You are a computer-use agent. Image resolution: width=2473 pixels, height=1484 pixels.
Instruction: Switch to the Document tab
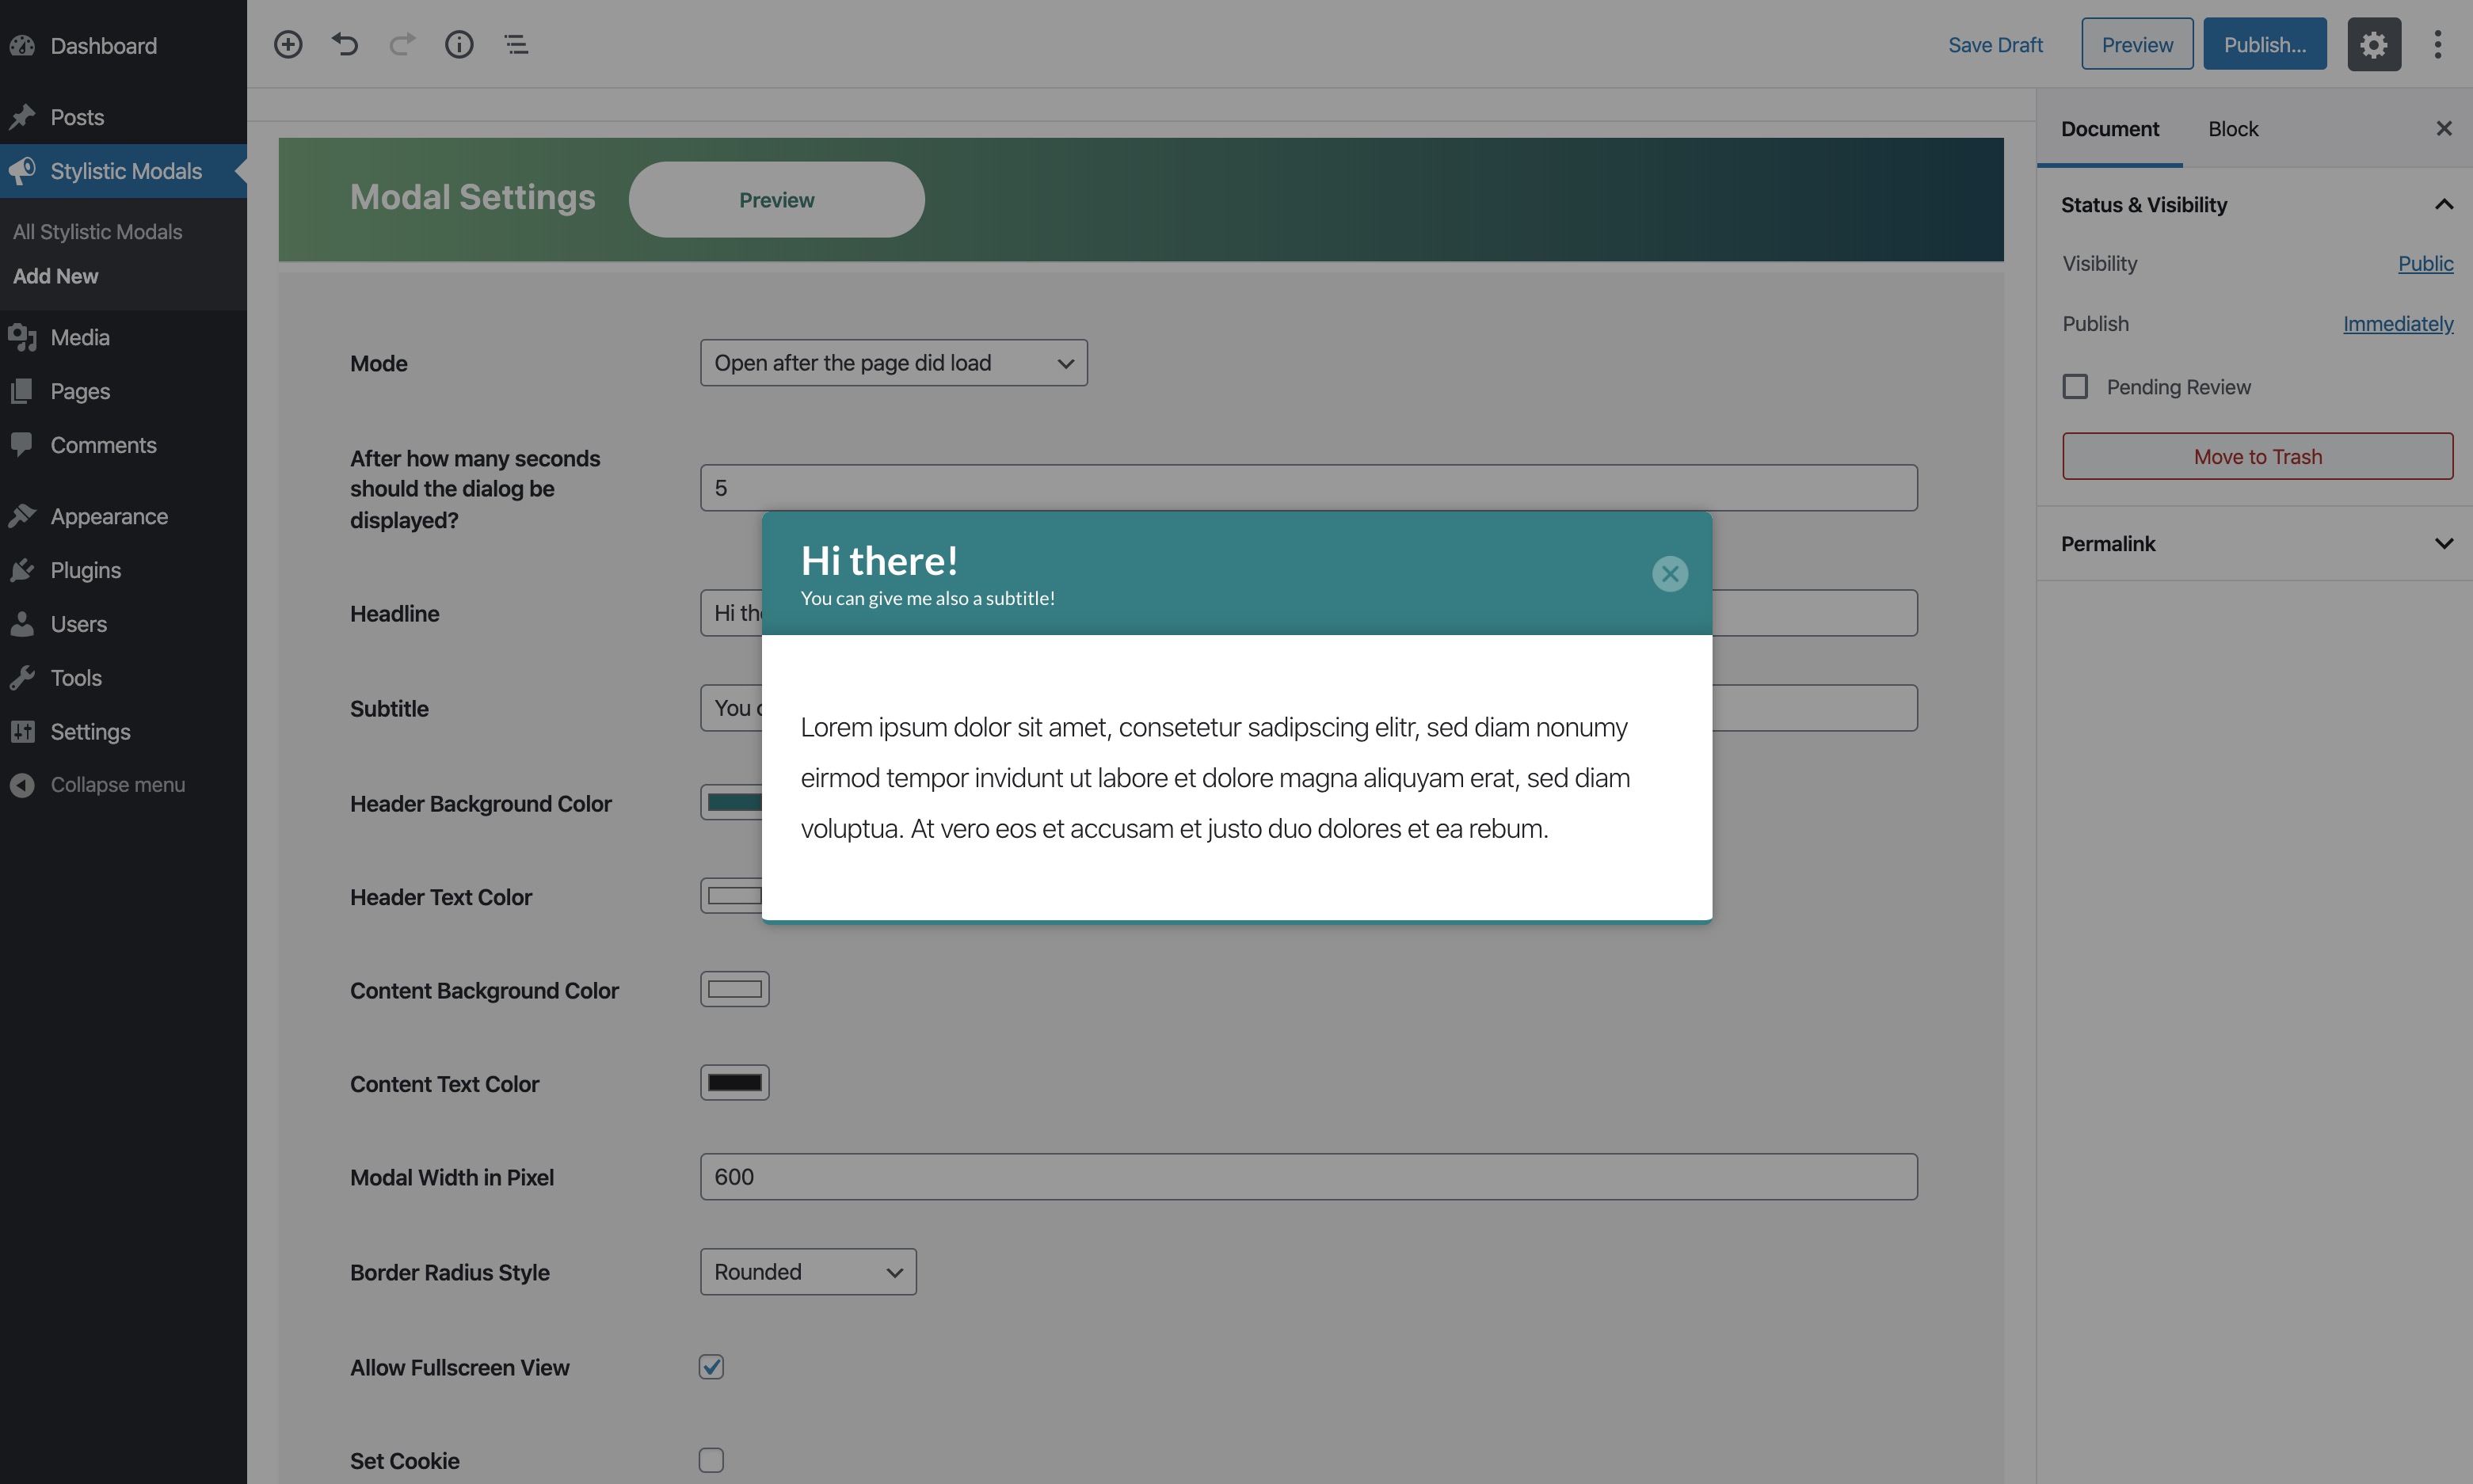point(2110,129)
